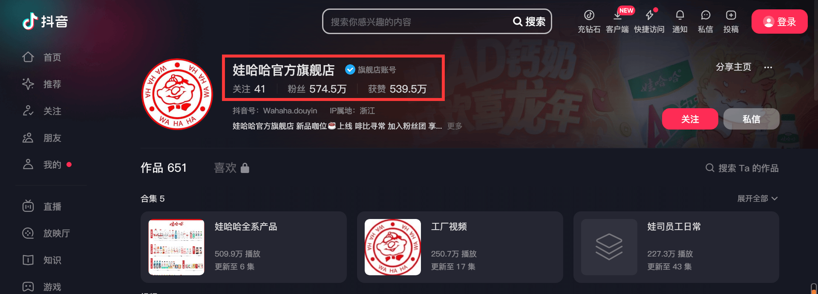
Task: Click the 登录 login button
Action: pyautogui.click(x=779, y=22)
